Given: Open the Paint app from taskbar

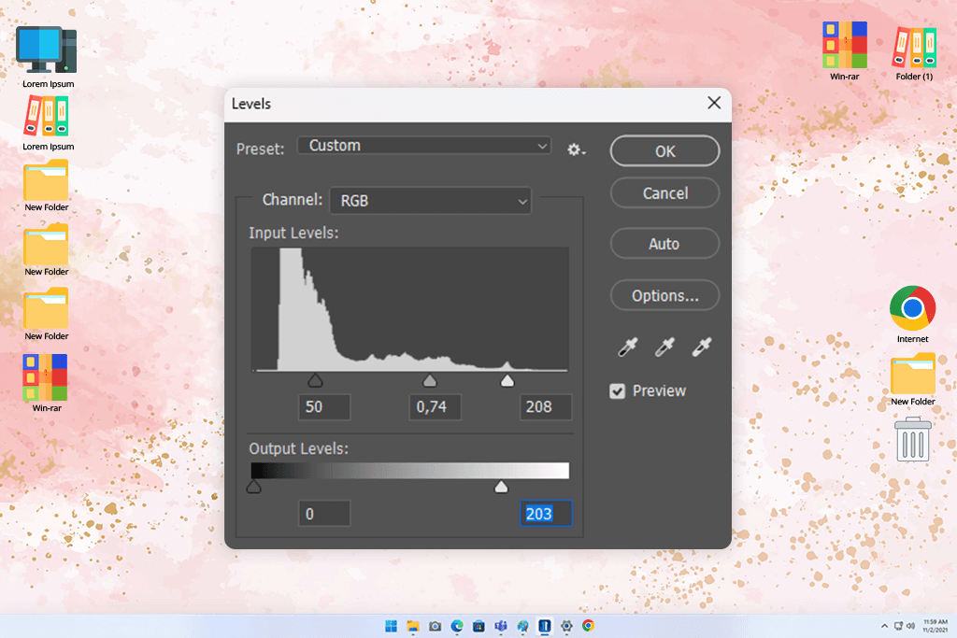Looking at the screenshot, I should point(523,626).
